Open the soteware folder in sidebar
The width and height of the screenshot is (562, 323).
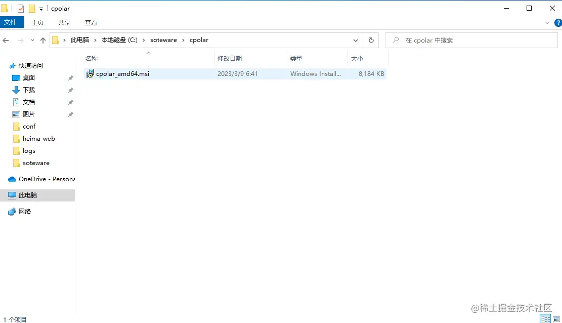(x=36, y=163)
